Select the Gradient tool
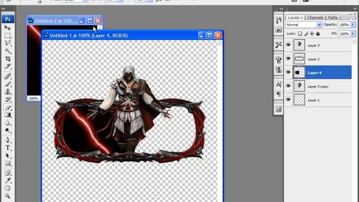The width and height of the screenshot is (359, 202). (7, 115)
